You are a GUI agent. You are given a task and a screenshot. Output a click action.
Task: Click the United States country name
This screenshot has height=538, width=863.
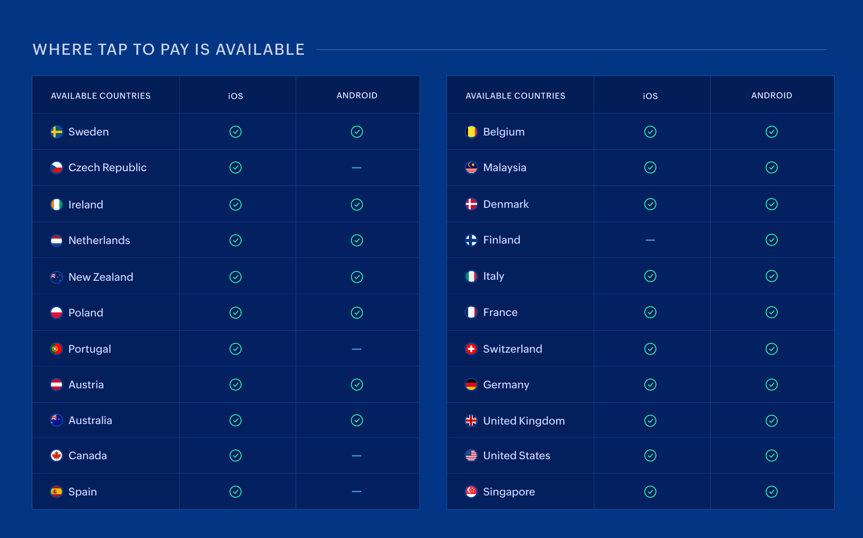point(516,456)
